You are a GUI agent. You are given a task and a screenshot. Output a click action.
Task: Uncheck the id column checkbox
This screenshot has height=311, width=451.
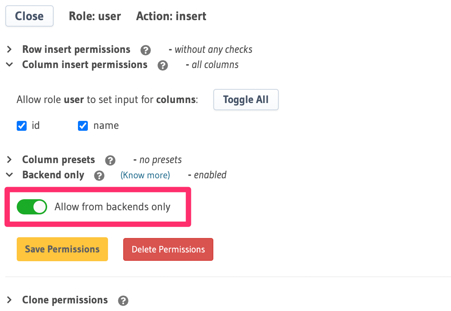[21, 125]
